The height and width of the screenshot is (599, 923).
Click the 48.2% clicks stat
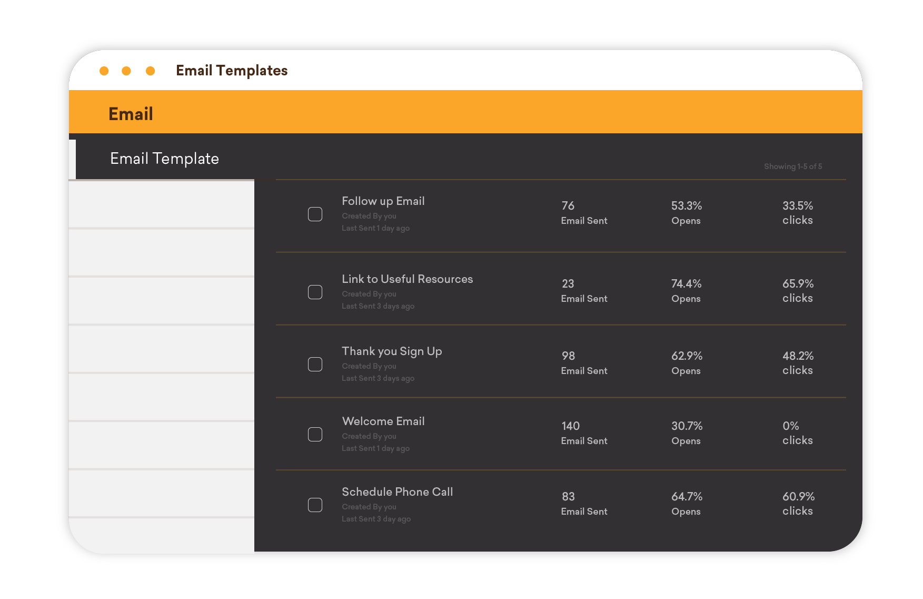click(797, 363)
